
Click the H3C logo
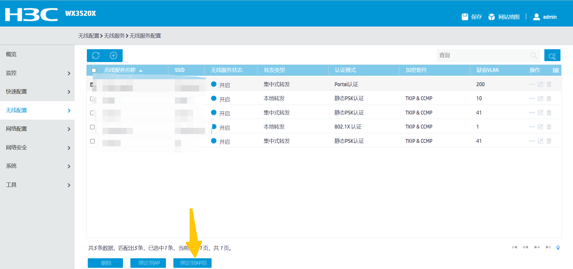click(x=32, y=14)
